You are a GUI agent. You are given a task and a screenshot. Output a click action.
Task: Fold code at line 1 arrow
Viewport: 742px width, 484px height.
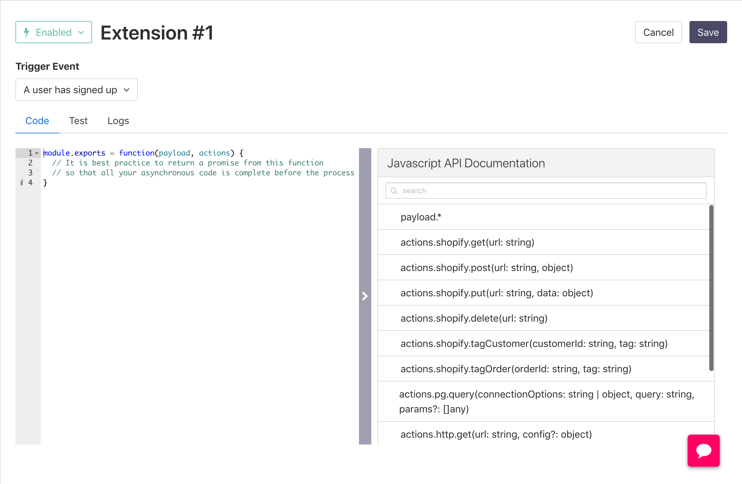point(37,153)
